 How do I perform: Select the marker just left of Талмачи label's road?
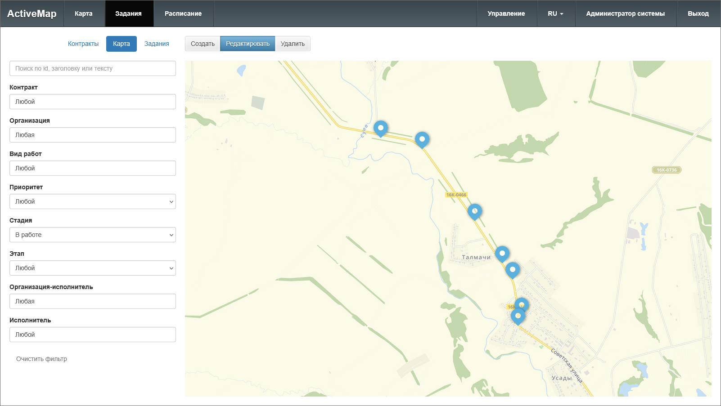(502, 254)
